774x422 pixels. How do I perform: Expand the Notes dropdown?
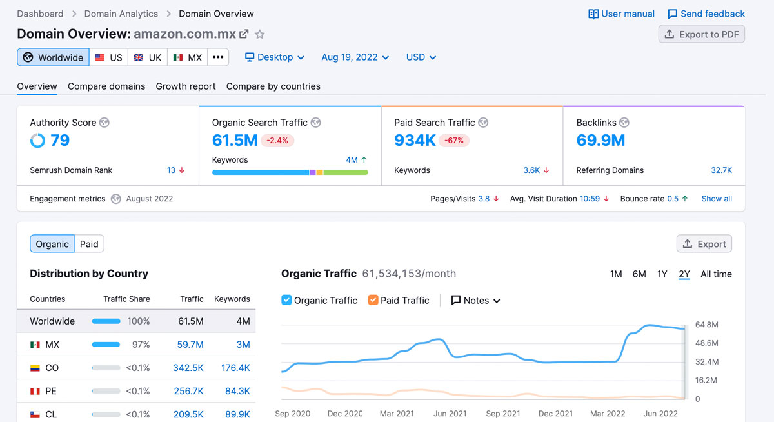coord(476,300)
